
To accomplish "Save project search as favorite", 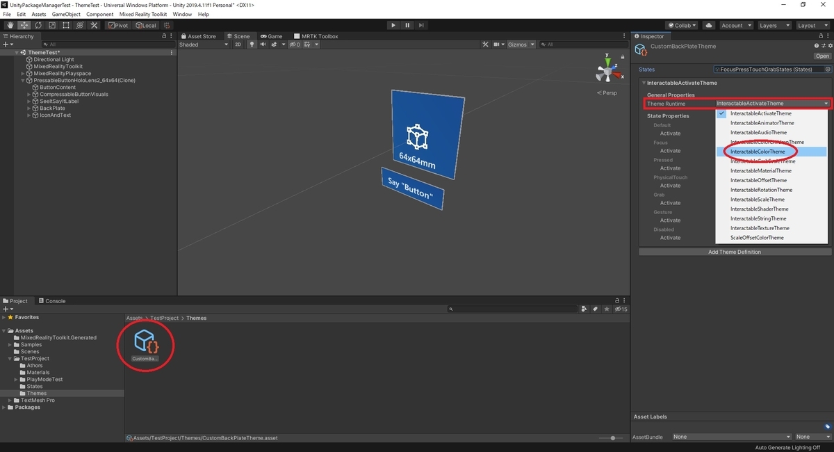I will pos(607,309).
